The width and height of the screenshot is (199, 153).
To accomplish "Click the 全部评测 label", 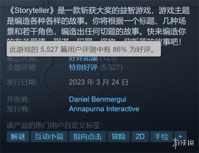I will click(22, 67).
